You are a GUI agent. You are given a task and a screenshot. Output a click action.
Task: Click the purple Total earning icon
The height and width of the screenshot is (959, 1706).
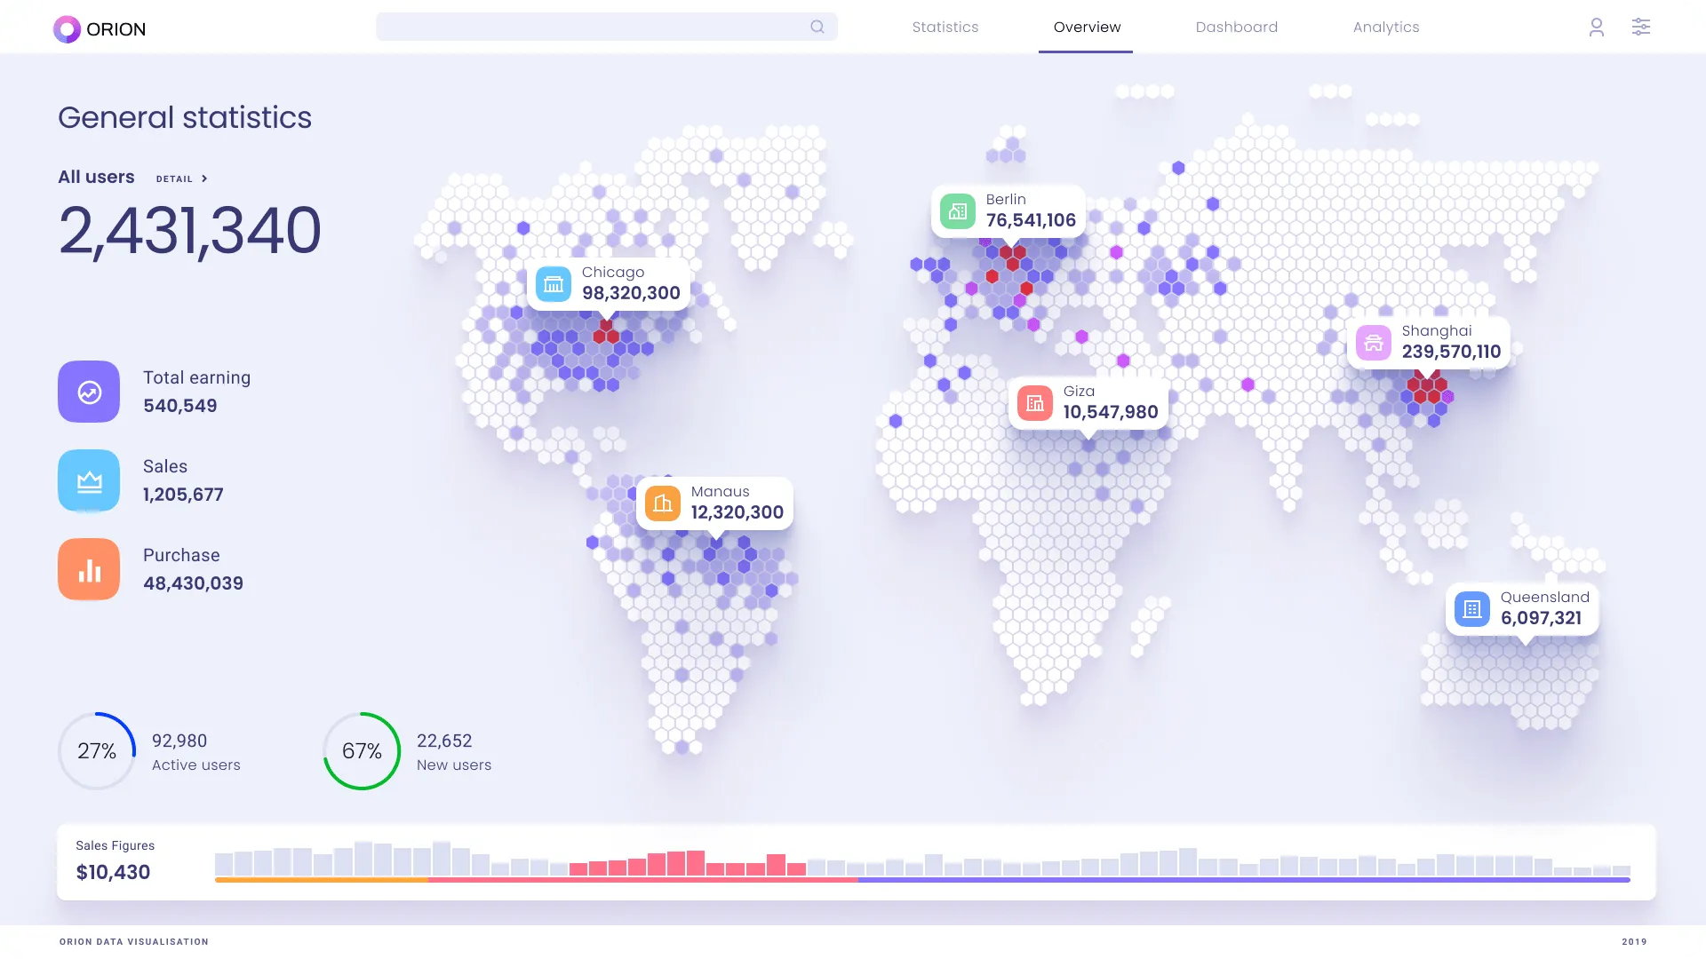pos(89,392)
